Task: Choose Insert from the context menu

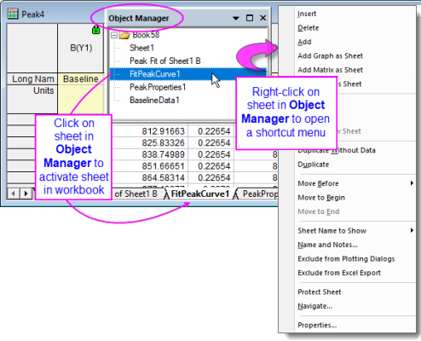Action: [307, 14]
